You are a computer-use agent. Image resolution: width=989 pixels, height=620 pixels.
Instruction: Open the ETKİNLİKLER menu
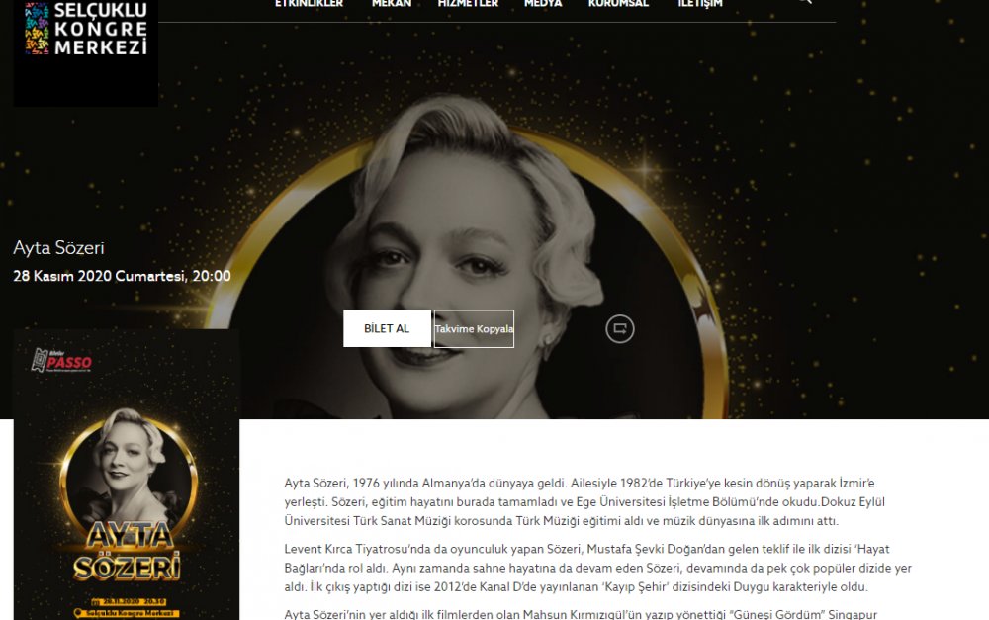point(309,3)
